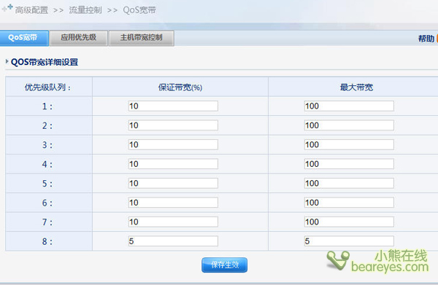438x285 pixels.
Task: Focus the queue 3 保证带宽 field
Action: coord(173,144)
